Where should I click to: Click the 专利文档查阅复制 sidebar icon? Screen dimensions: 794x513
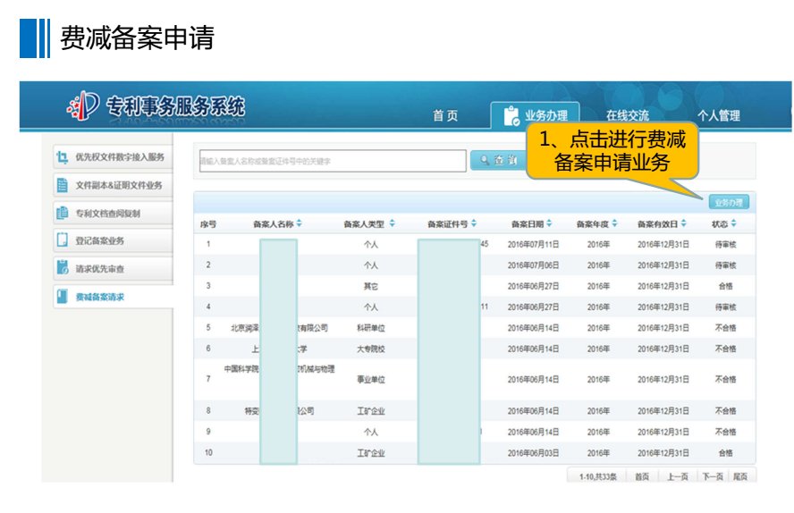click(63, 213)
